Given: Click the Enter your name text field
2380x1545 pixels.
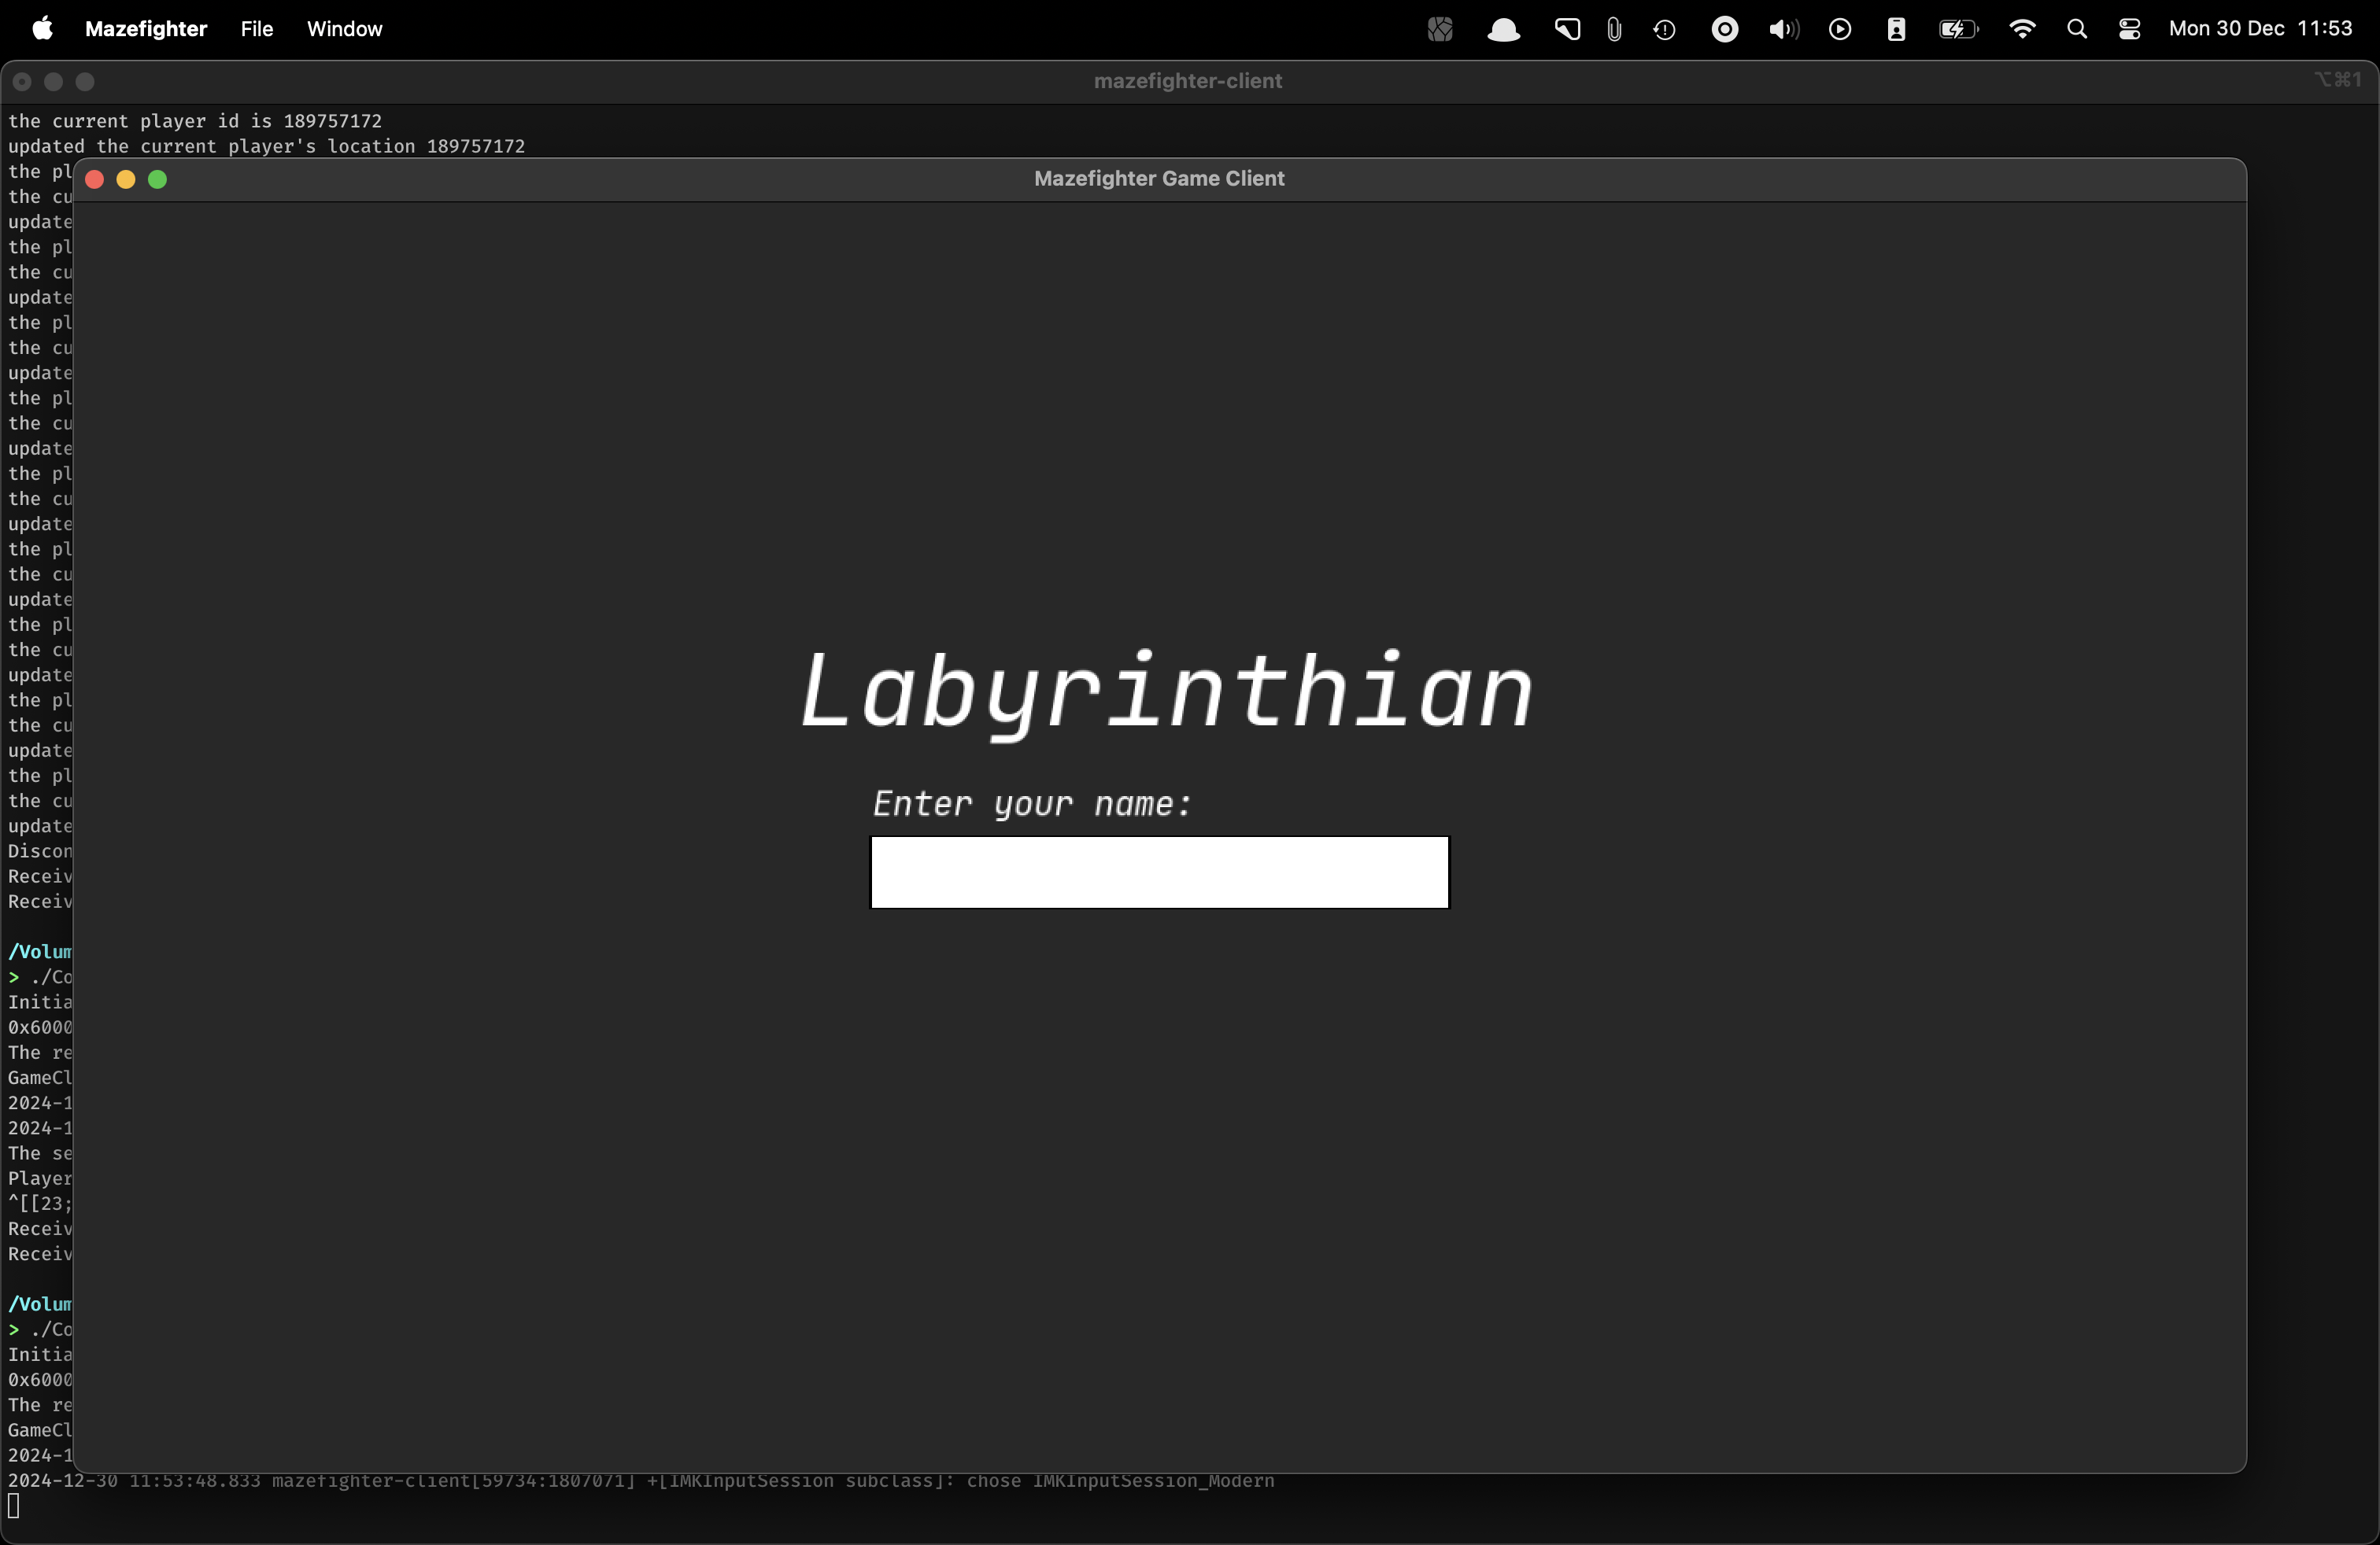Looking at the screenshot, I should (x=1159, y=872).
